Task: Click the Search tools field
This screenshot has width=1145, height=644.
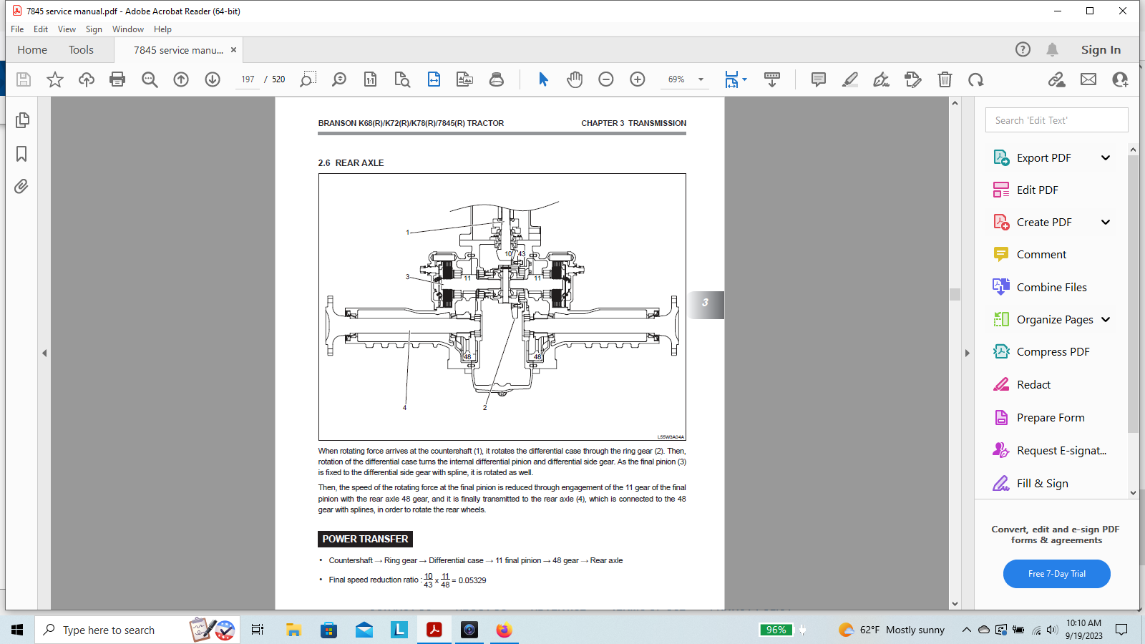Action: coord(1057,120)
